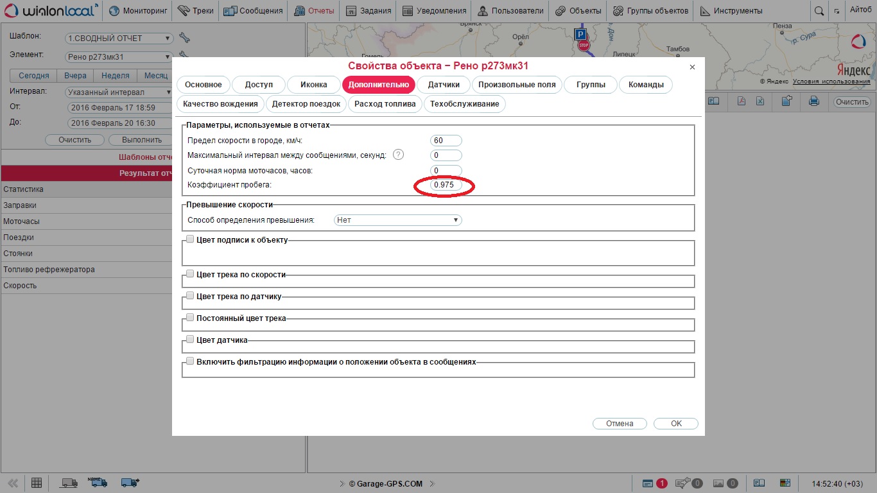The image size is (877, 493).
Task: Switch to the Датчики tab
Action: pos(444,85)
